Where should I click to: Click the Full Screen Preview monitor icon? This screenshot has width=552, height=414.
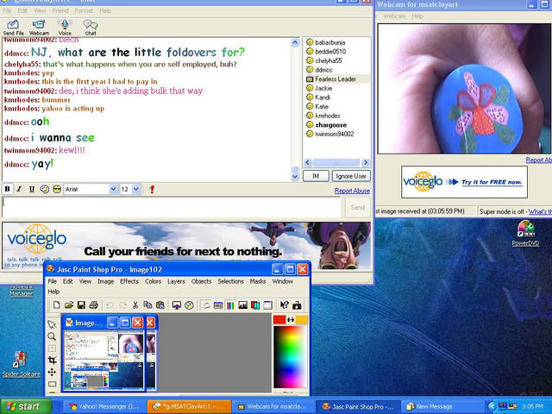pyautogui.click(x=177, y=304)
